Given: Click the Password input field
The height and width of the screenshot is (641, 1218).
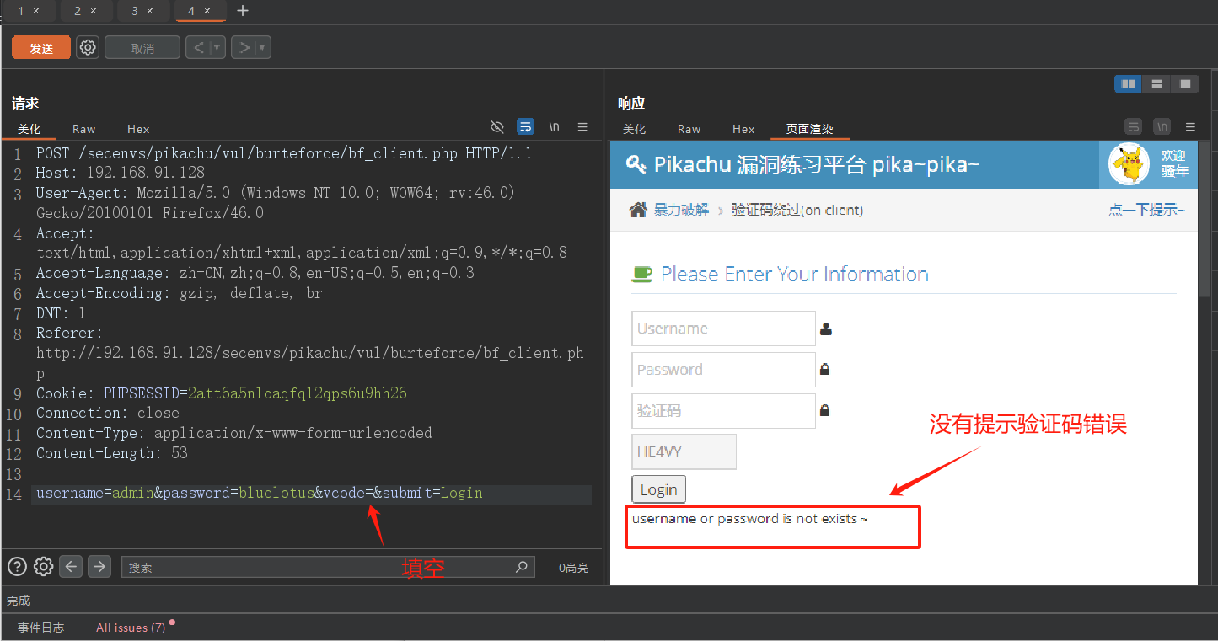Looking at the screenshot, I should coord(723,370).
